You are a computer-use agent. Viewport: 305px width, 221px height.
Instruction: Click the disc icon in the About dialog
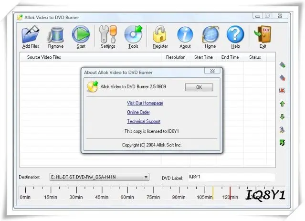(93, 87)
